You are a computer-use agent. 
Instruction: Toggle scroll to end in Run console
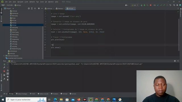coord(8,74)
